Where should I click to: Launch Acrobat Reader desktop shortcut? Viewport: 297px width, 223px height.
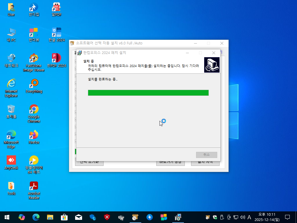(x=34, y=190)
